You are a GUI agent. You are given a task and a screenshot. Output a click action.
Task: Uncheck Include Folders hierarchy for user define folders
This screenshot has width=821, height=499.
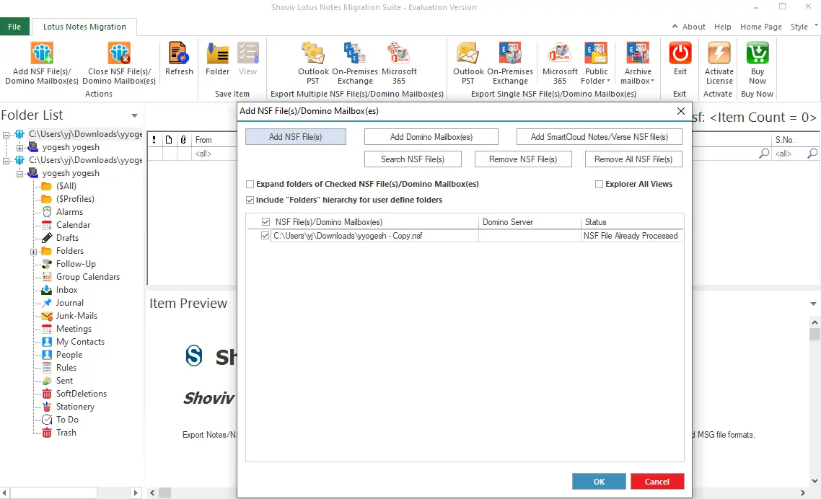[x=250, y=200]
